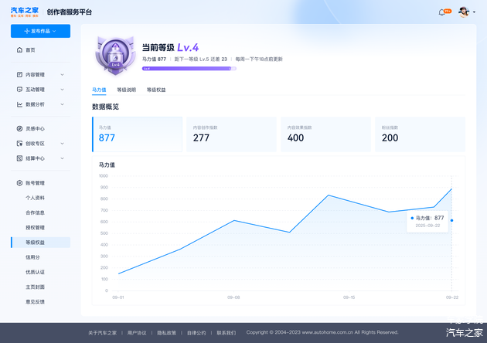The height and width of the screenshot is (343, 487).
Task: Expand the 创收专区 sidebar menu
Action: click(40, 143)
